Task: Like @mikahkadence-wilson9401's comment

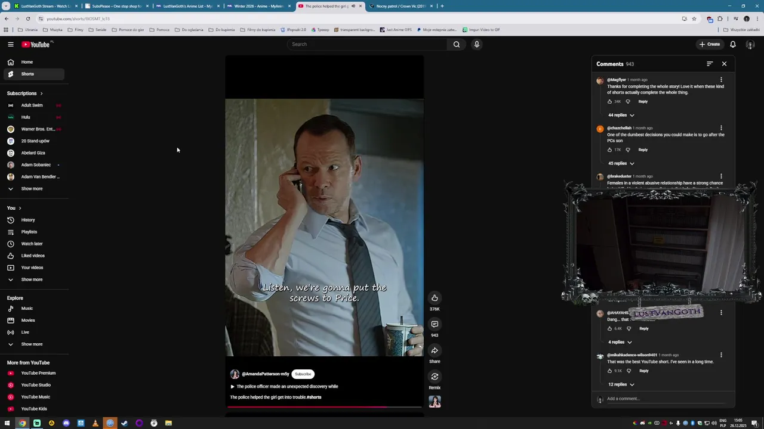Action: pos(609,371)
